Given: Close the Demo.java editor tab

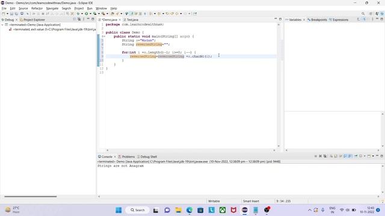Looking at the screenshot, I should point(120,20).
